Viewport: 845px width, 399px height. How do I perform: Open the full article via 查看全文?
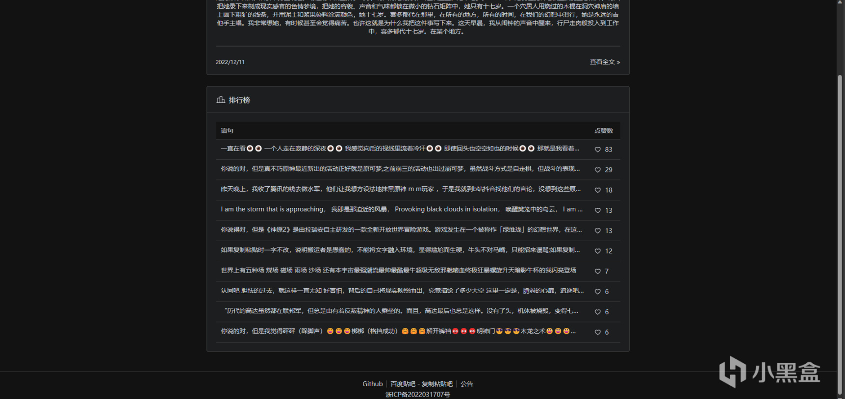pos(605,62)
